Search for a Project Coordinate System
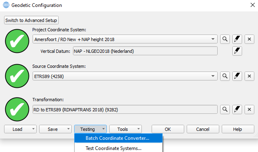The image size is (258, 152). [x=225, y=39]
